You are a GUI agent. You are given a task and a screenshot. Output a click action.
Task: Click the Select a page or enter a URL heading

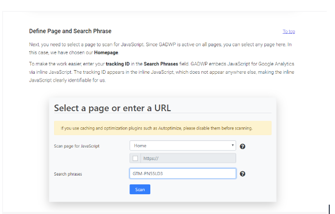pyautogui.click(x=112, y=108)
